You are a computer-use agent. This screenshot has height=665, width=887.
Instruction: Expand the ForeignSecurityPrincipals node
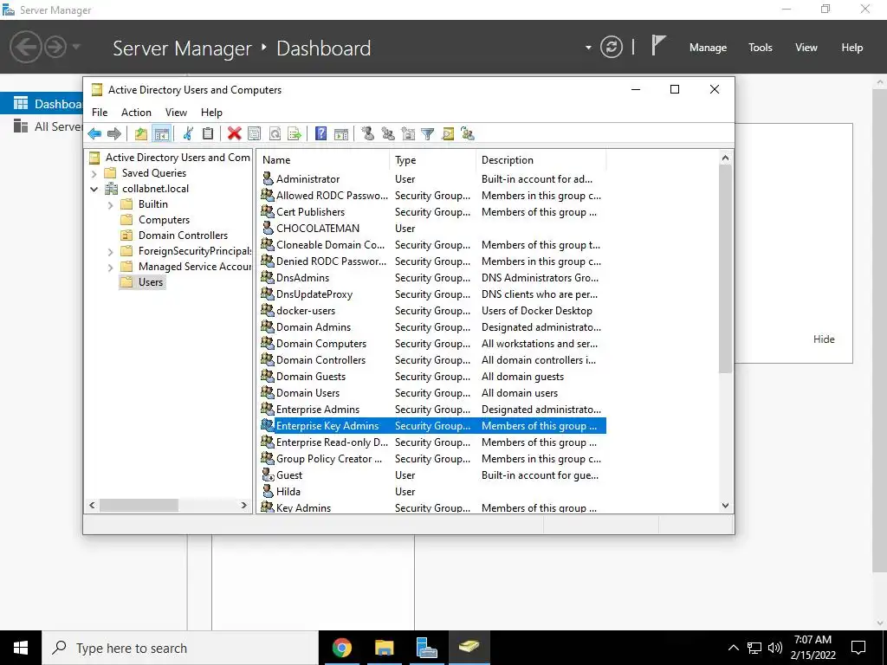(x=110, y=252)
